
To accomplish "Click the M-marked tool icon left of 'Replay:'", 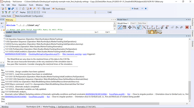I will (17, 12).
